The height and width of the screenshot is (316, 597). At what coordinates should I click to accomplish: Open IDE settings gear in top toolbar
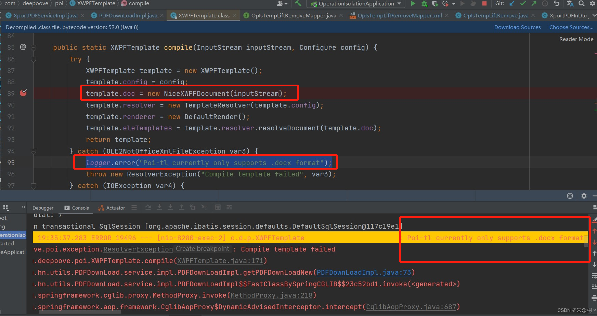pos(592,3)
